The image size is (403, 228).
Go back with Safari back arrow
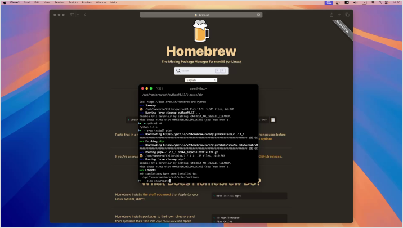85,15
